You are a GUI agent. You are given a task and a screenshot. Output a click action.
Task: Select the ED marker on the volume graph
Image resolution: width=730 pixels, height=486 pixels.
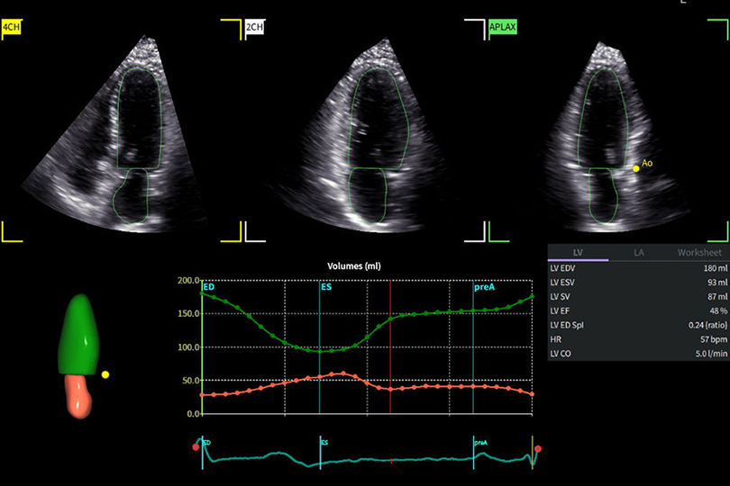pos(208,287)
